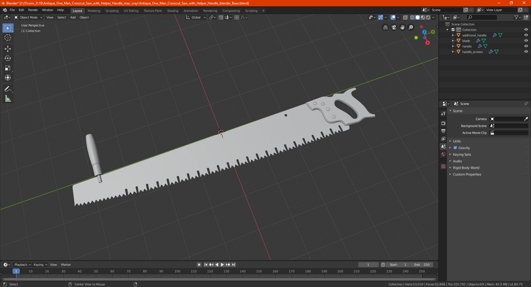Open the viewport Add menu
531x287 pixels.
(x=73, y=17)
